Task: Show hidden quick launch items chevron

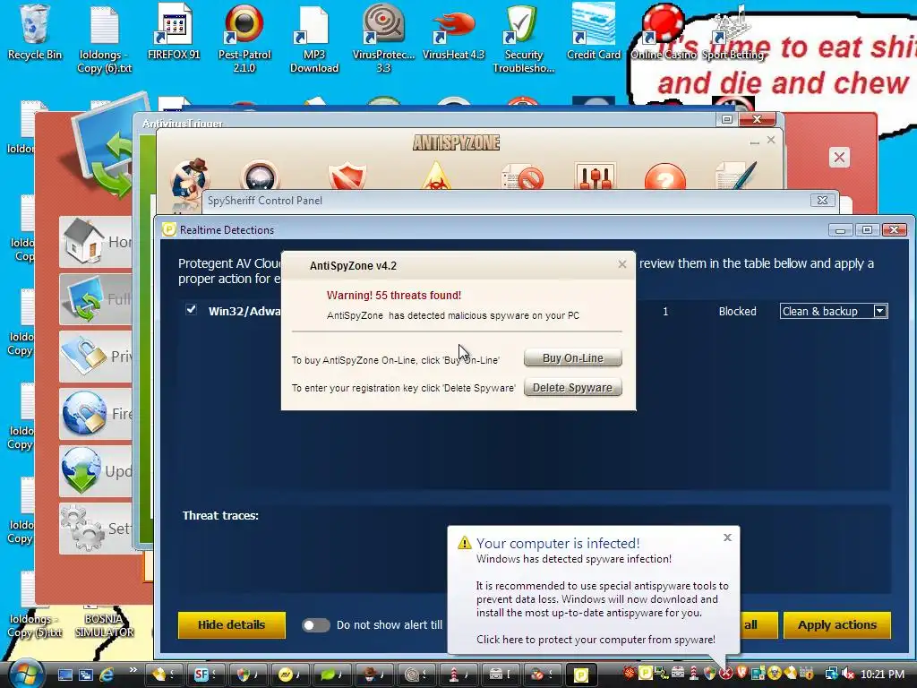Action: (133, 670)
